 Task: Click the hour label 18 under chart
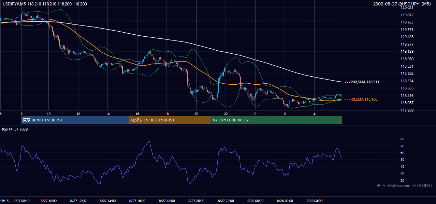coord(166,114)
